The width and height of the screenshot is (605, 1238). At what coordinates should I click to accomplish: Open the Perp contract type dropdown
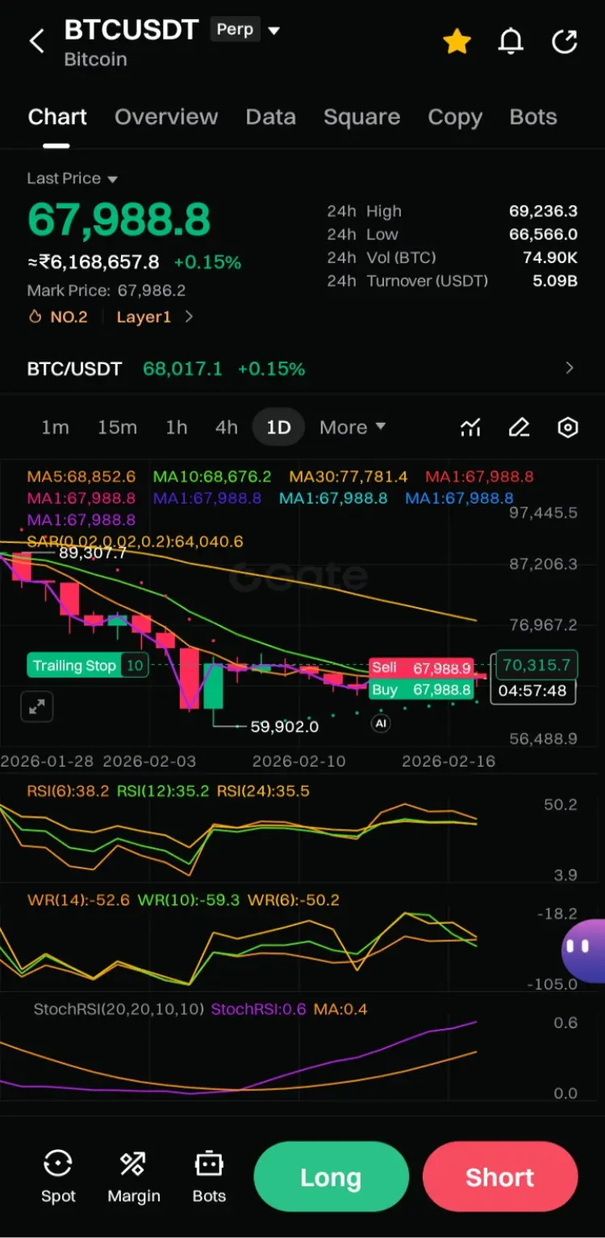[246, 30]
